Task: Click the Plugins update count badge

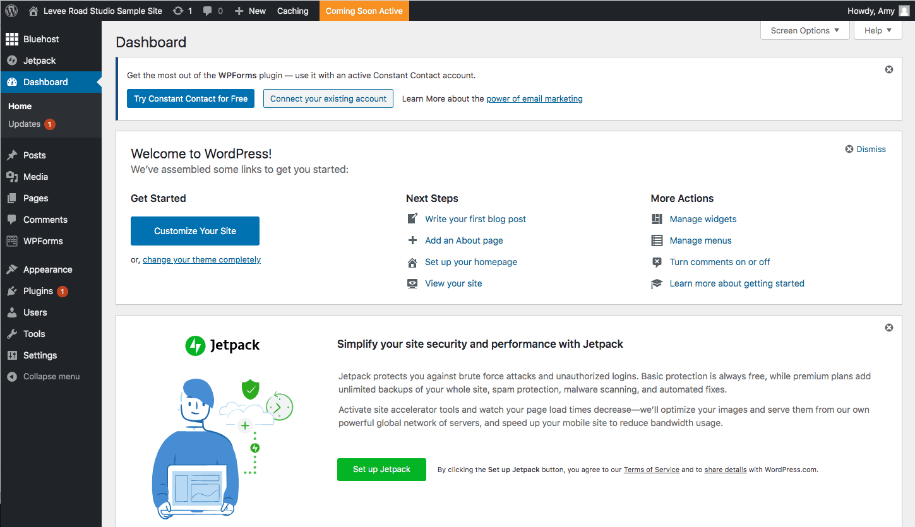Action: click(x=63, y=292)
